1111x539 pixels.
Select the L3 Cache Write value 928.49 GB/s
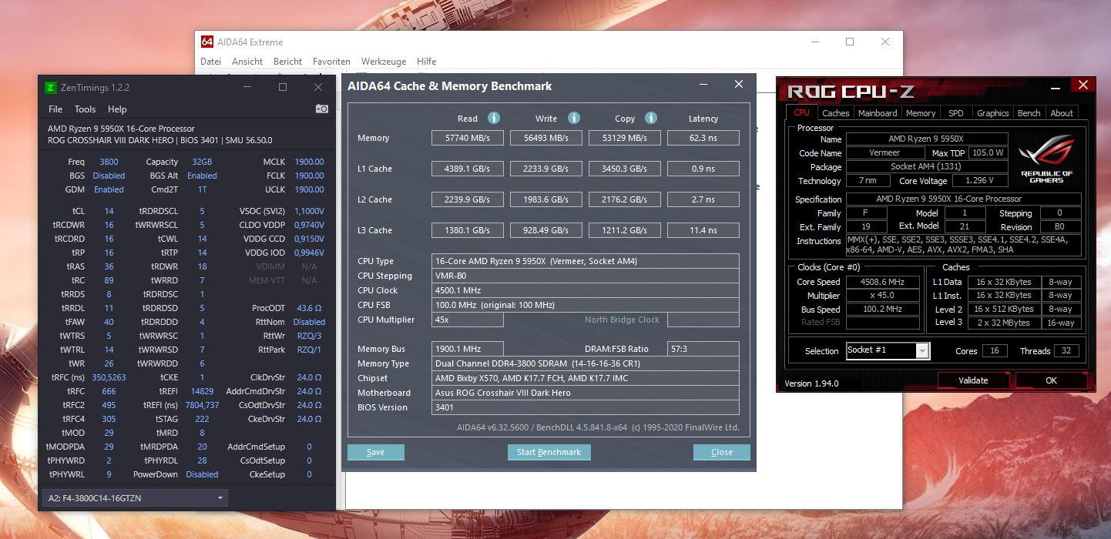pyautogui.click(x=546, y=230)
